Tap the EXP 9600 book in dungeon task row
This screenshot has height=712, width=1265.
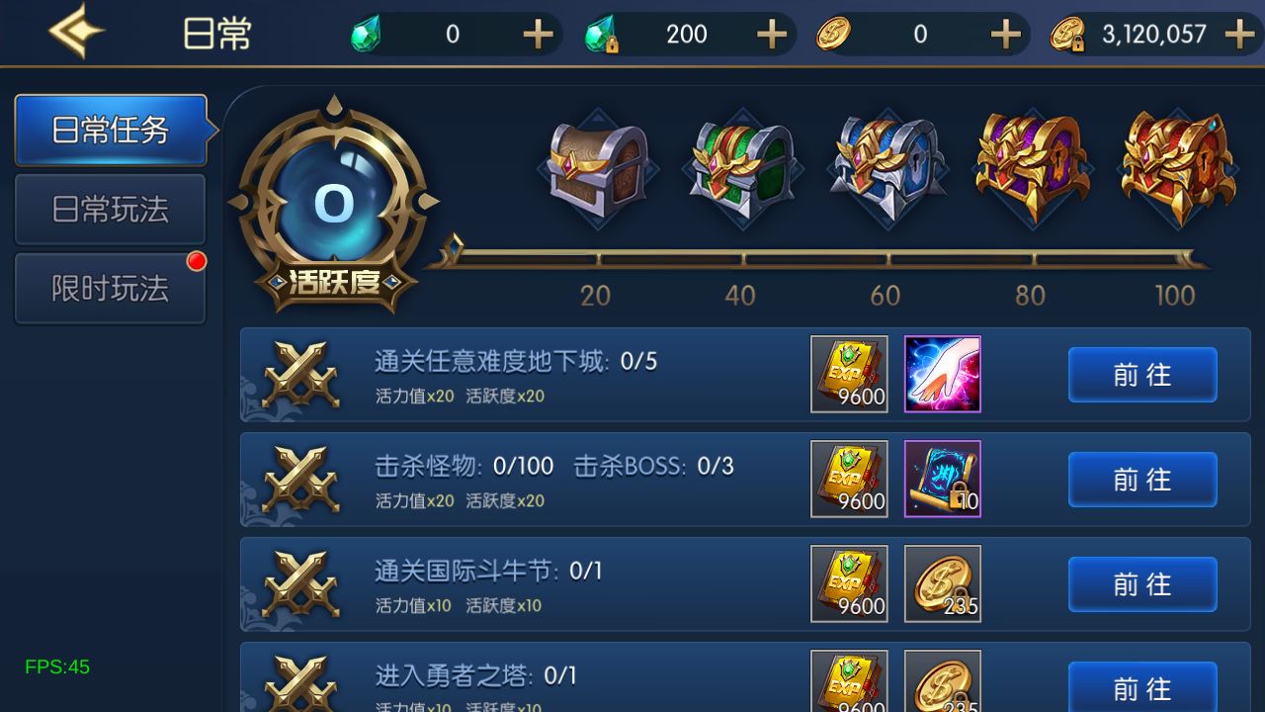coord(849,374)
